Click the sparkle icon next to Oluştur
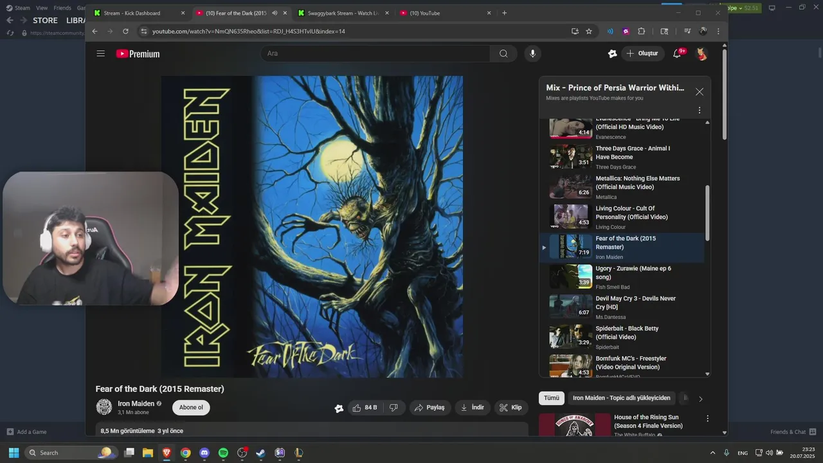 coord(612,53)
